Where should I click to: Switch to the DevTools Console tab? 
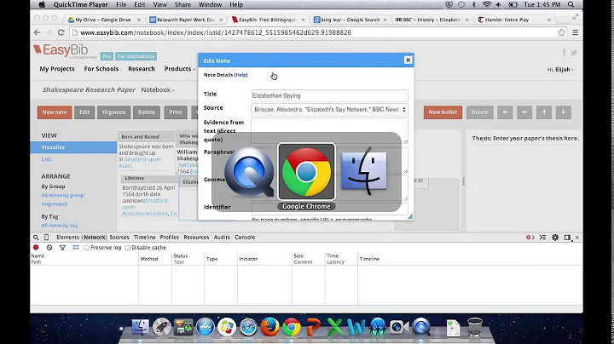(245, 238)
